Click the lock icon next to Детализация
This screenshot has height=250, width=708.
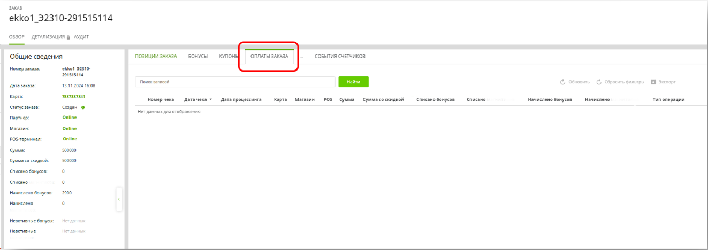[68, 37]
